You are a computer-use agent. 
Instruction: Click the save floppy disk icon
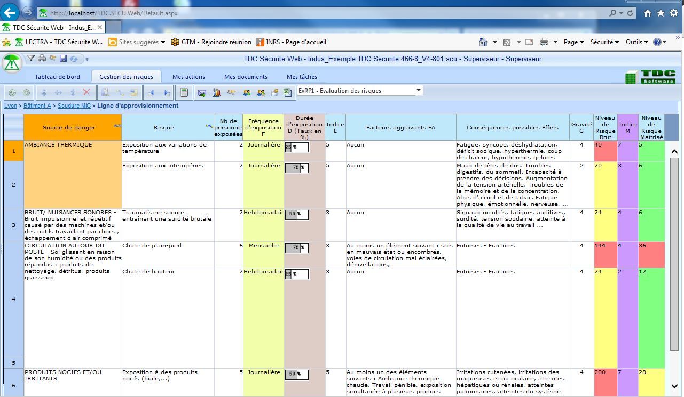[x=63, y=59]
